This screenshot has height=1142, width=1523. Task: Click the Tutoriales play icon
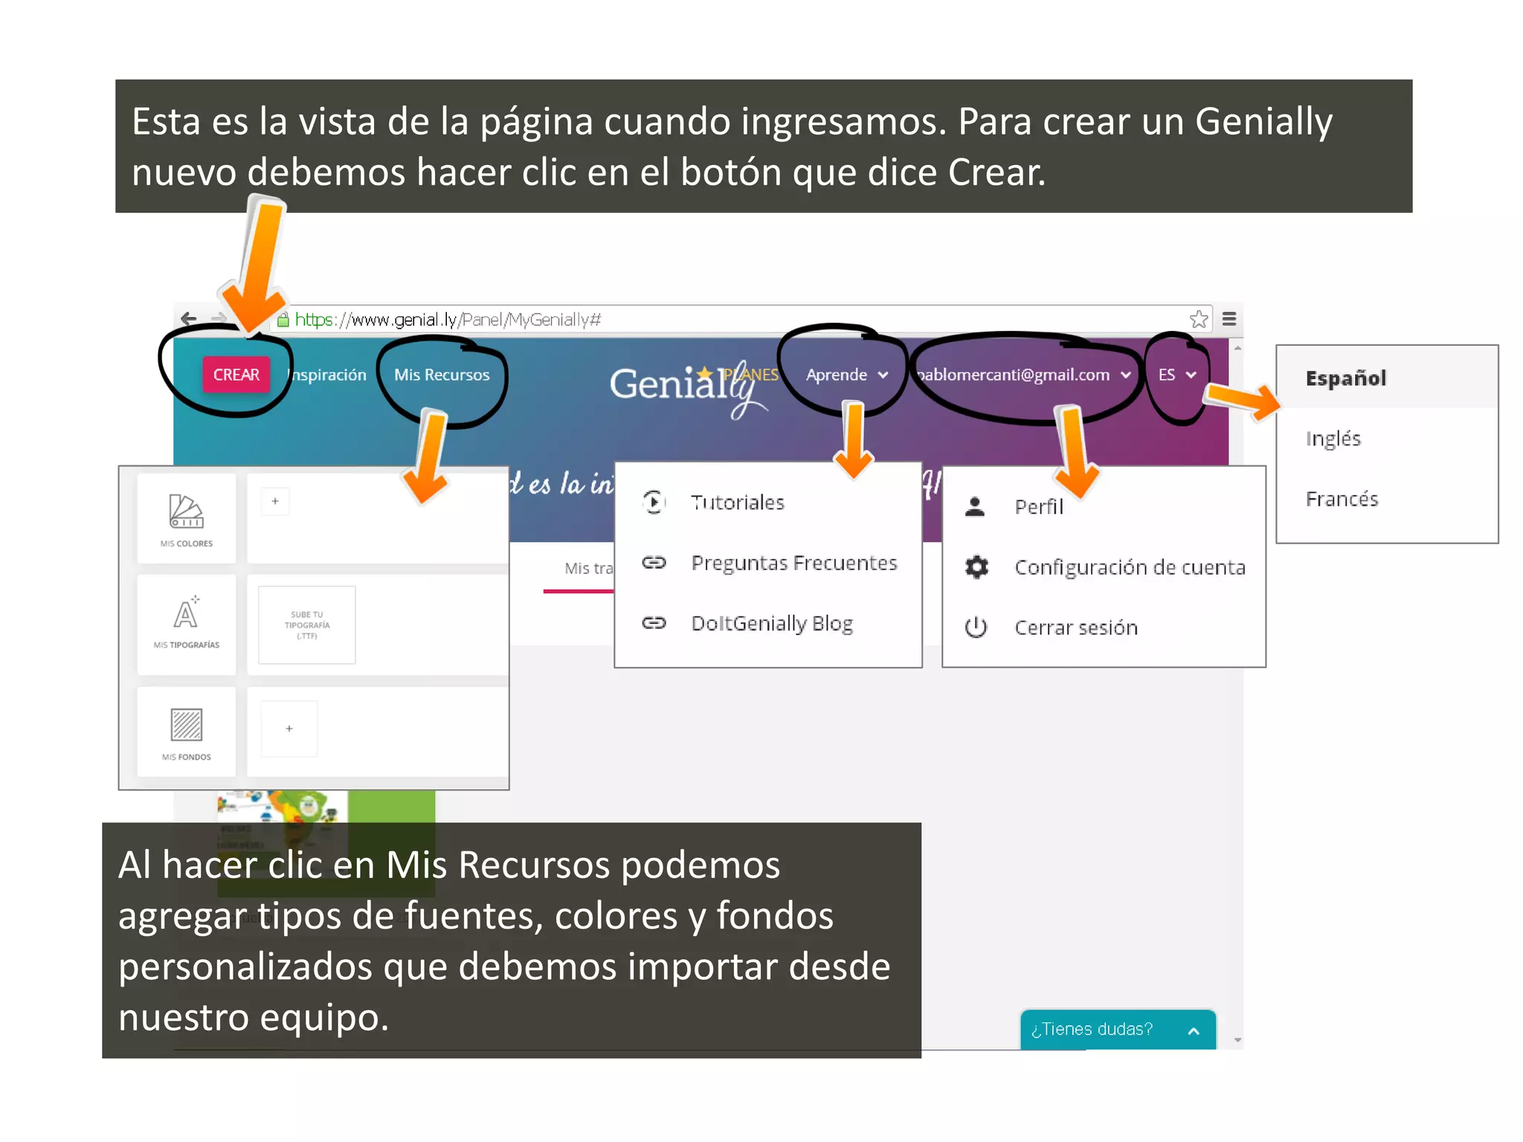654,503
